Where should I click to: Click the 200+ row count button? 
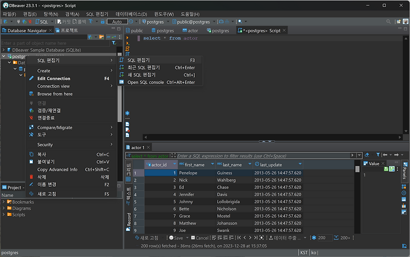pyautogui.click(x=342, y=238)
